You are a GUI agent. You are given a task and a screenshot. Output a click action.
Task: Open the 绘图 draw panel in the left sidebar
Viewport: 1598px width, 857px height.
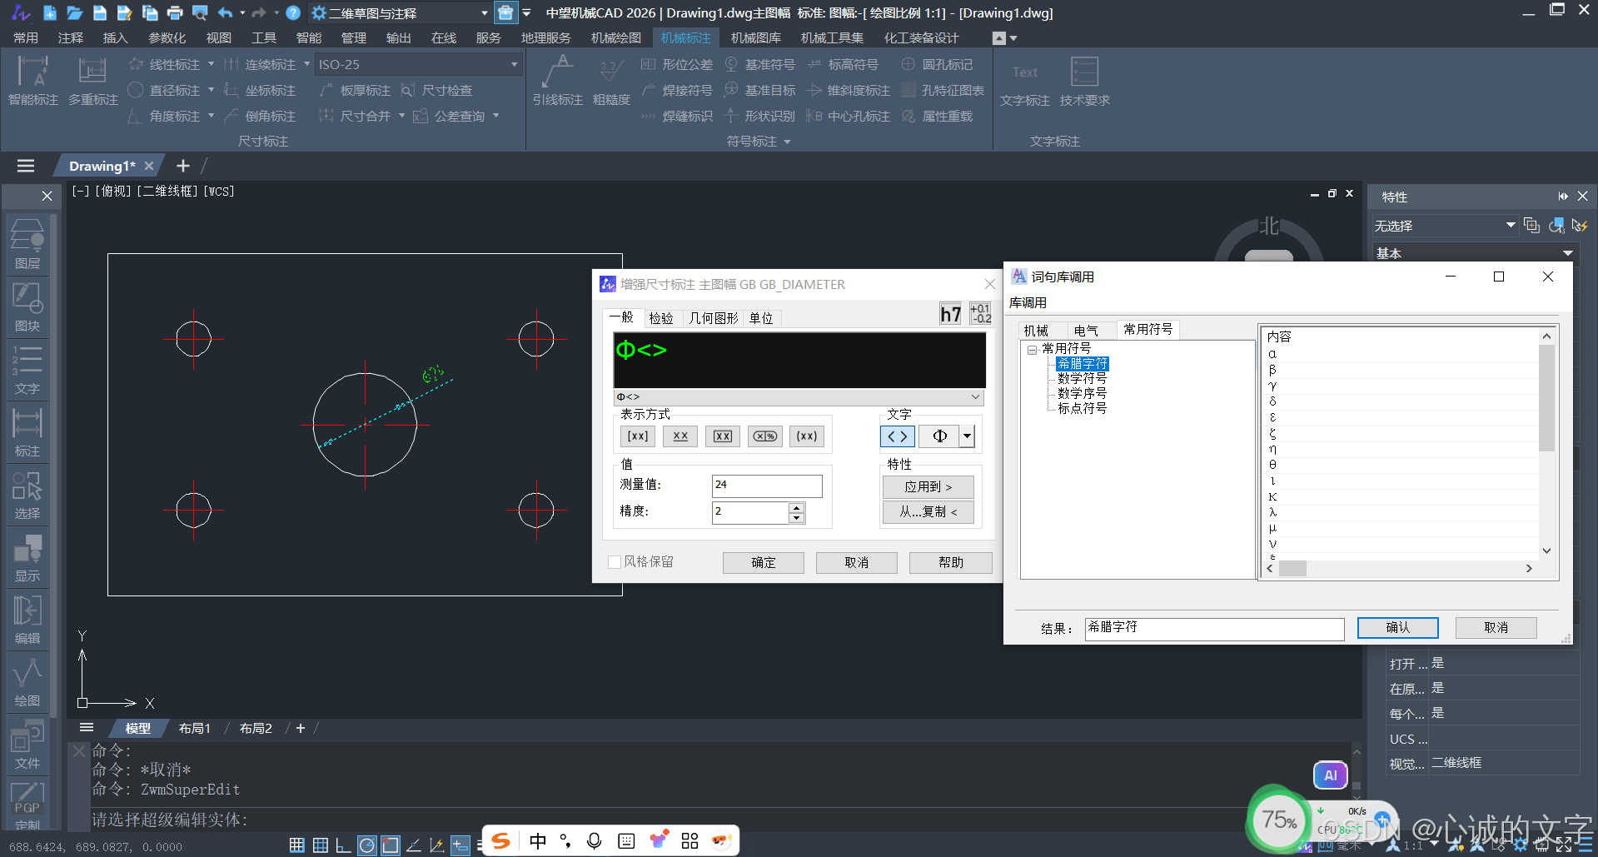coord(27,681)
